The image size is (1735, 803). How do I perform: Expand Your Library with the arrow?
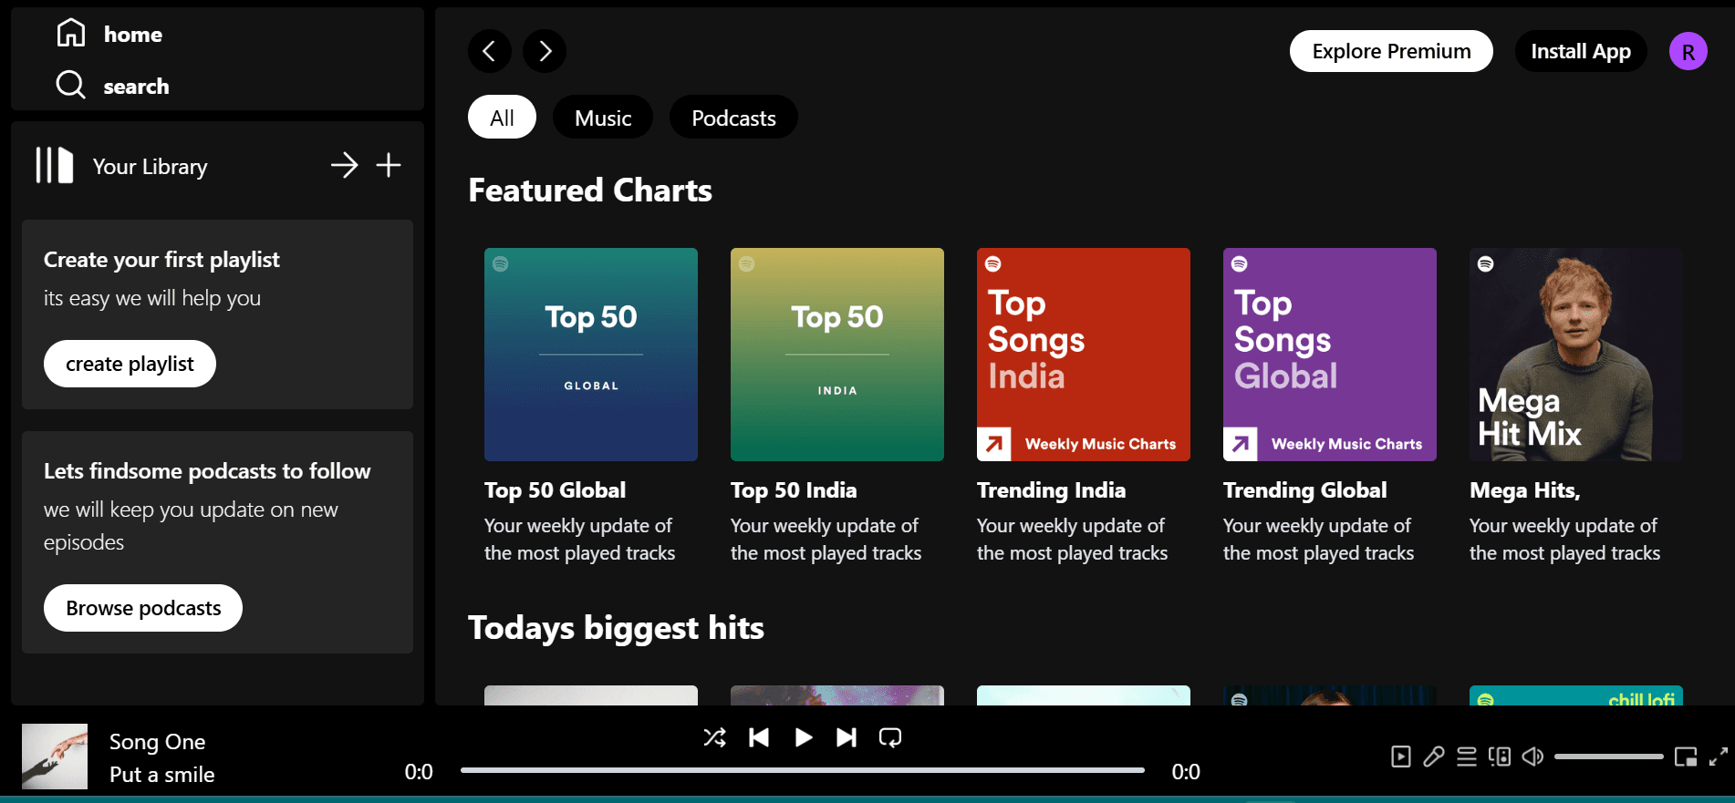344,165
